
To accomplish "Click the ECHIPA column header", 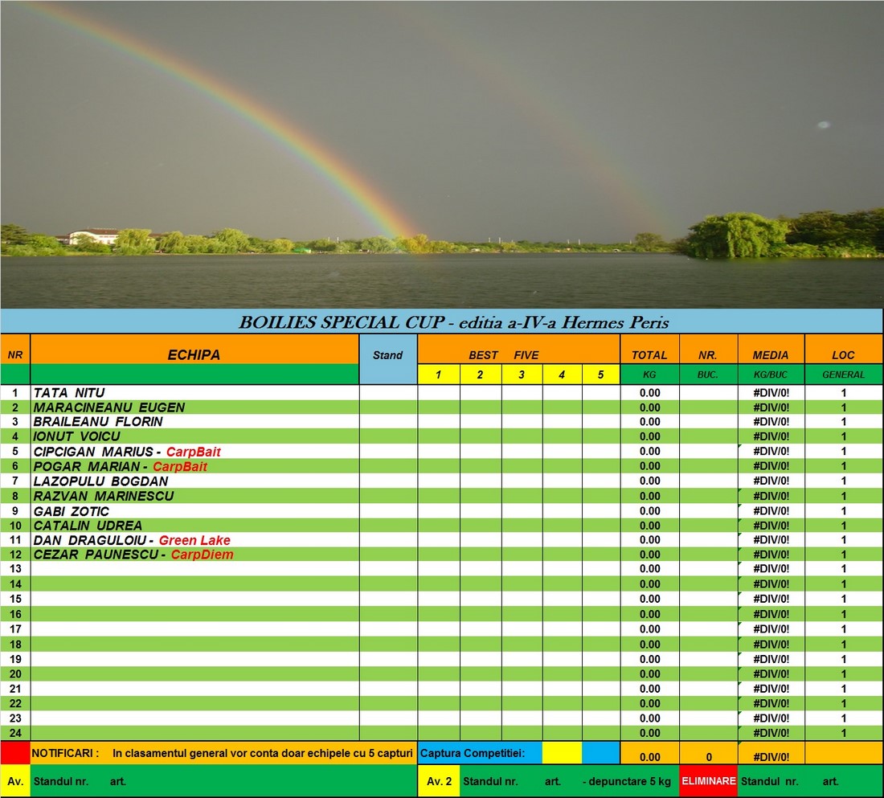I will [194, 354].
